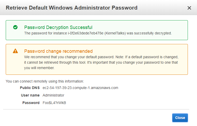
Task: Click the Public DNS label
Action: pyautogui.click(x=30, y=88)
